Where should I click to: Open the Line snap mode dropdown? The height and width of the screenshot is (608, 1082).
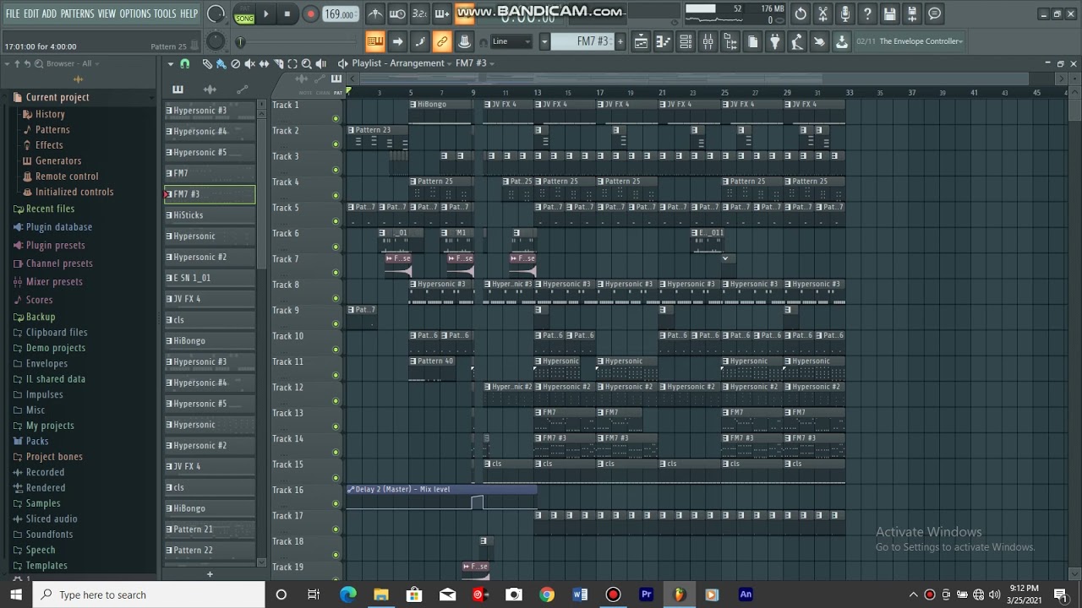(511, 41)
